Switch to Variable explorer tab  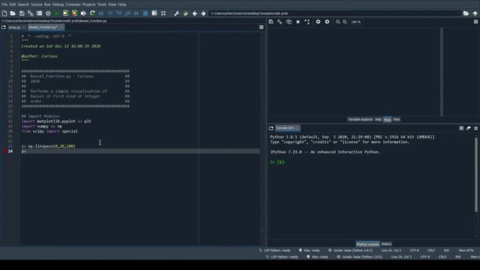click(360, 119)
